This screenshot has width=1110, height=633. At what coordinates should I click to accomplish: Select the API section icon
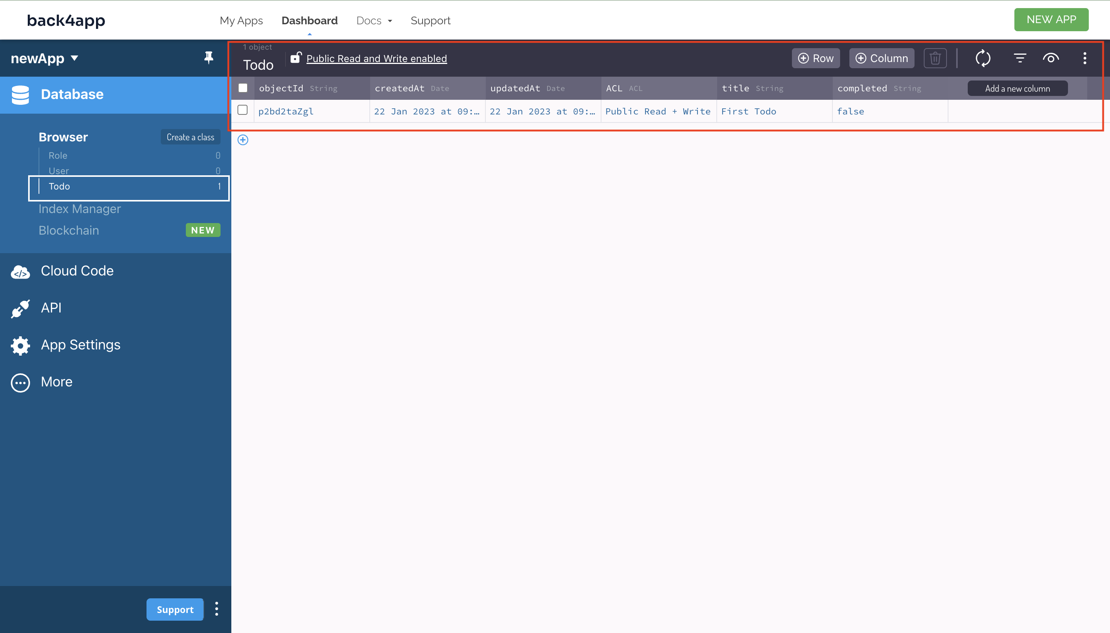[20, 308]
